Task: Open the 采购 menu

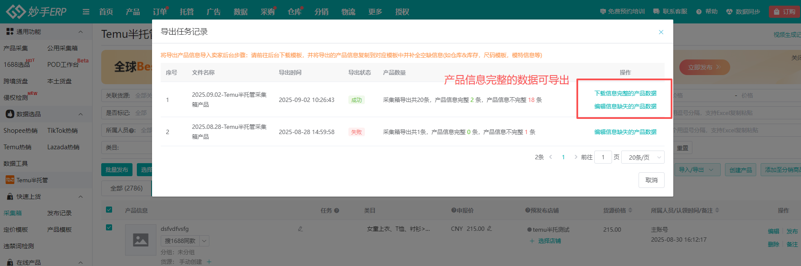Action: (x=268, y=12)
